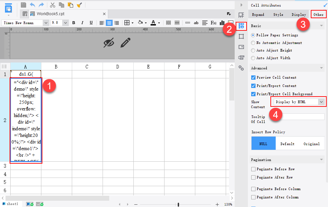Open the Show Content dropdown
The image size is (328, 207).
pyautogui.click(x=321, y=102)
